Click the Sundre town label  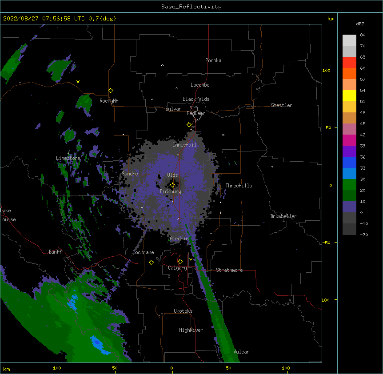pos(130,174)
